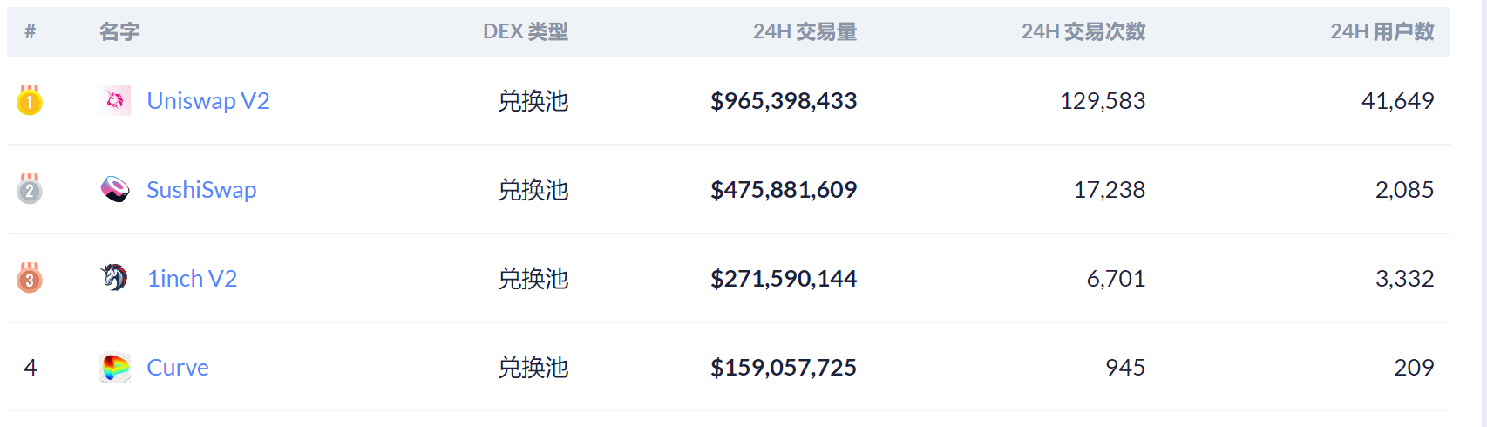Click the Uniswap V2 unicorn logo icon
The width and height of the screenshot is (1487, 427).
click(x=115, y=101)
